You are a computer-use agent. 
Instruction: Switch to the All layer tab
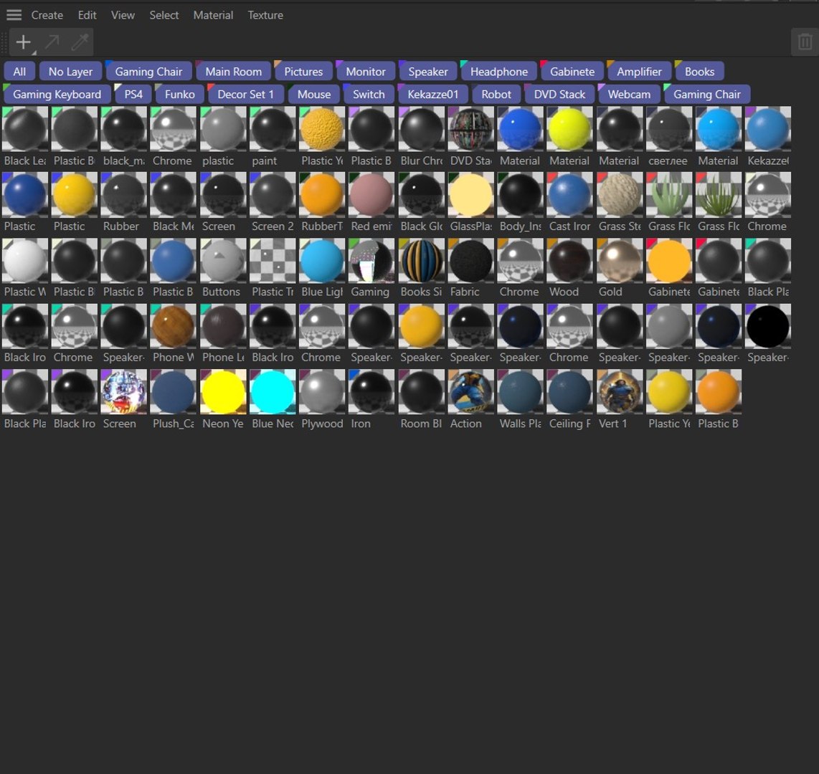(19, 72)
